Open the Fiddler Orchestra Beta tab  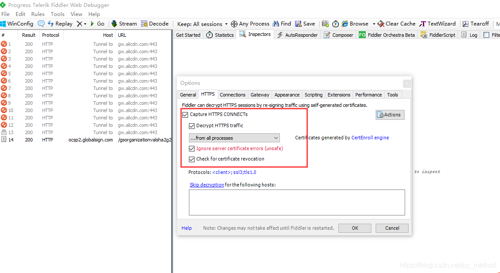[387, 35]
